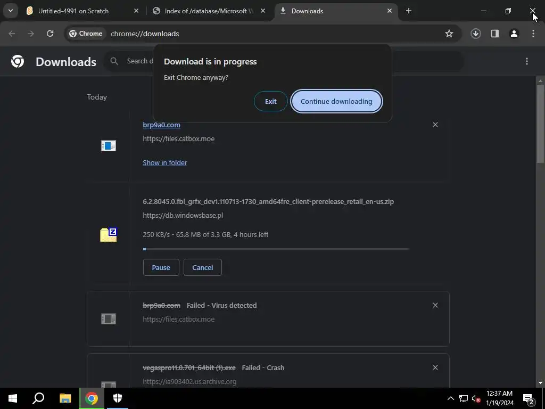Click the brp9a0.com file type icon
The width and height of the screenshot is (545, 409).
tap(109, 146)
